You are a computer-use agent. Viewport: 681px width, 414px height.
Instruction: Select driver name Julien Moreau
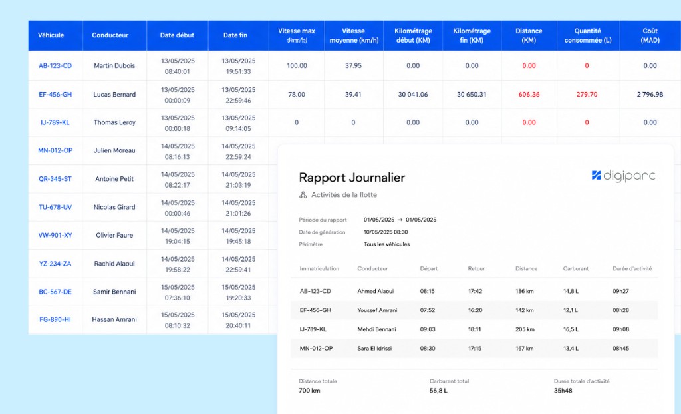114,150
